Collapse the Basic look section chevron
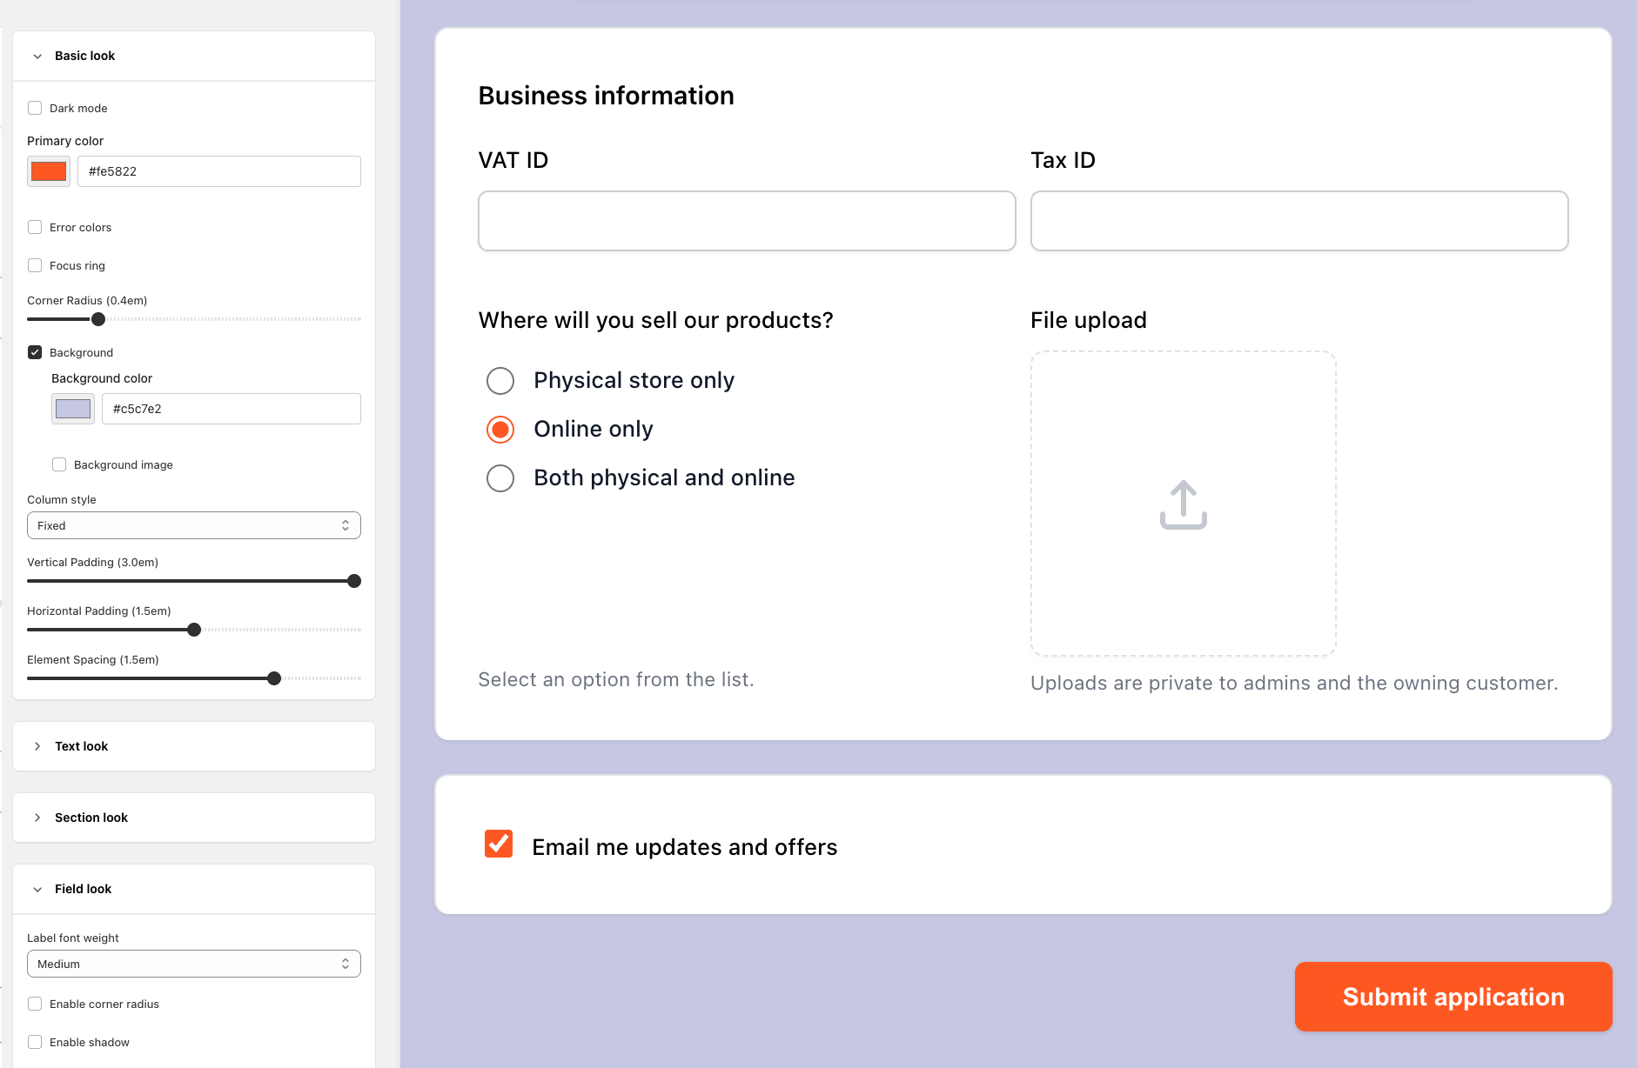 tap(37, 57)
